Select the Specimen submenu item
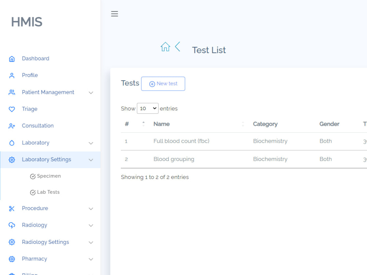This screenshot has width=367, height=275. pyautogui.click(x=49, y=176)
